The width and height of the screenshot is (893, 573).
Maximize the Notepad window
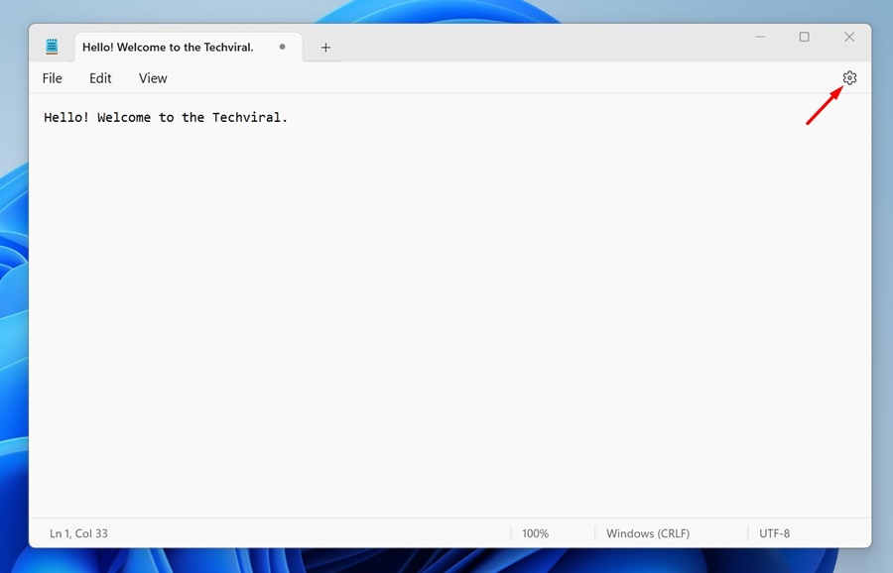click(x=804, y=37)
